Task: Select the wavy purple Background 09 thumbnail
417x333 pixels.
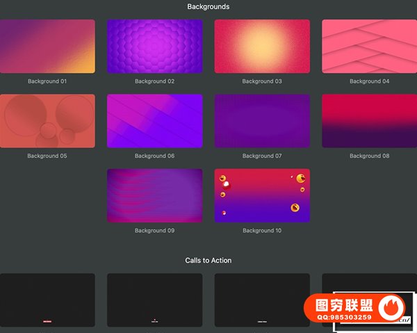Action: (154, 195)
